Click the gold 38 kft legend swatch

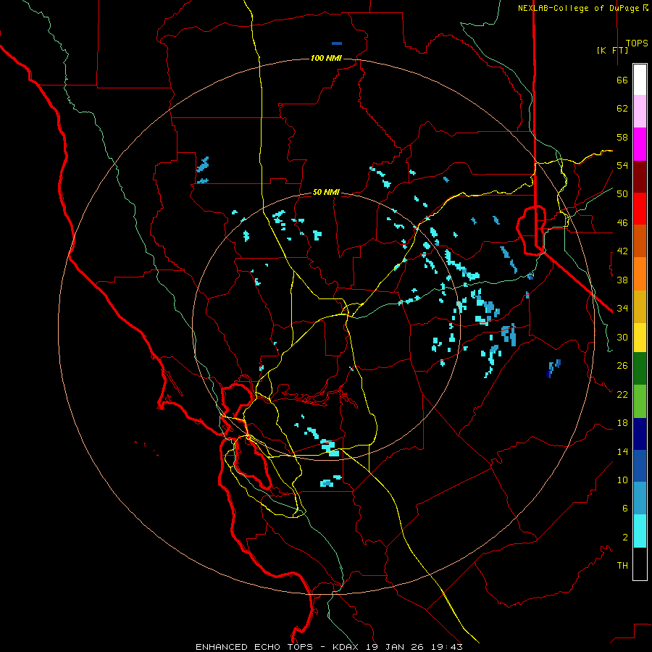640,306
